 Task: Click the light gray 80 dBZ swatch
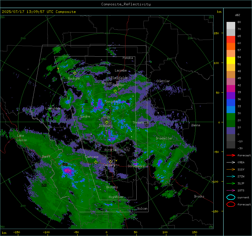[231, 25]
